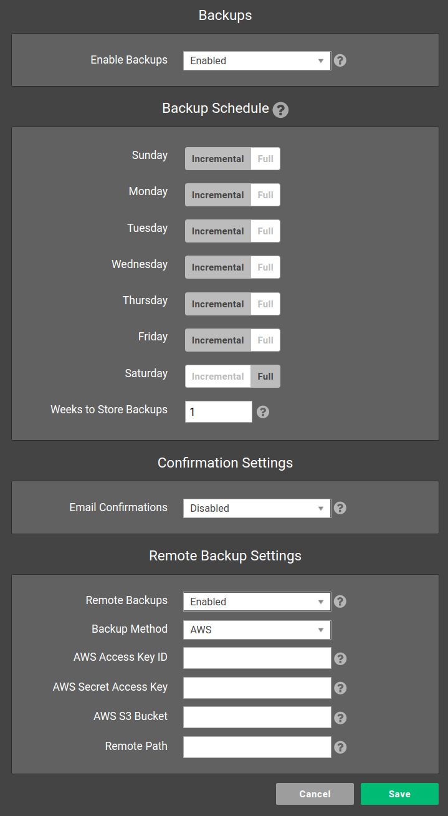Click the Remote Path help icon
The height and width of the screenshot is (816, 448).
340,747
